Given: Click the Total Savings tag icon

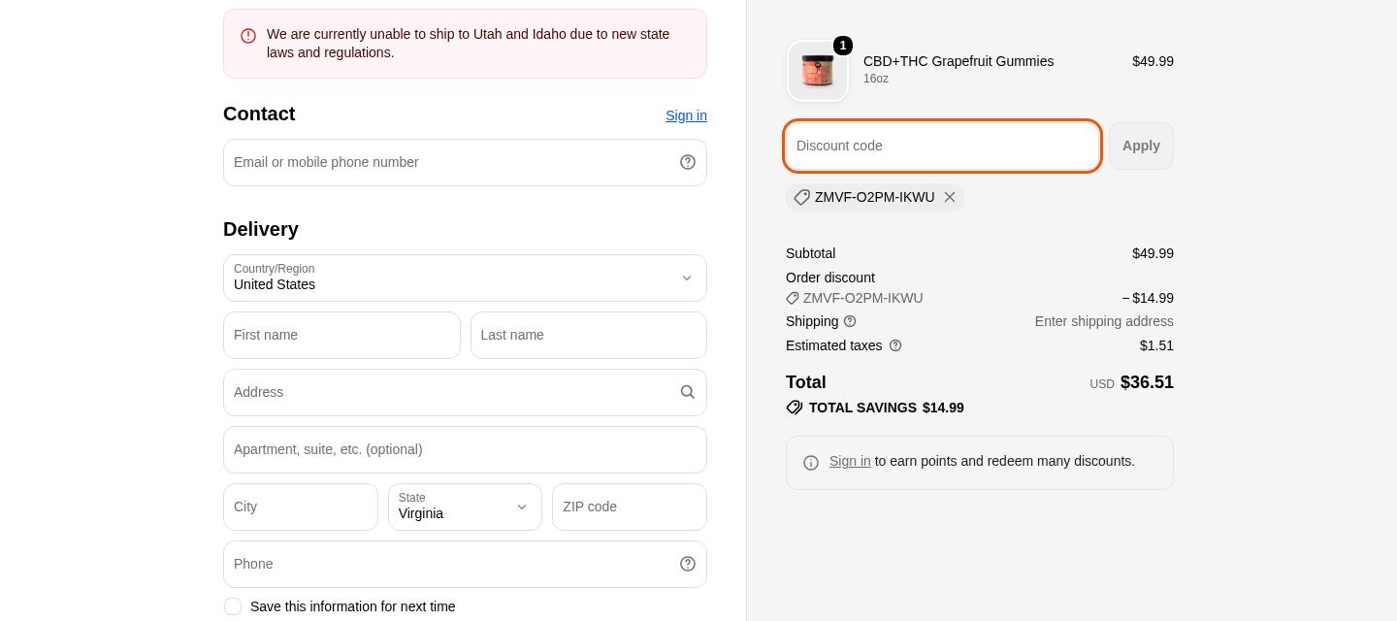Looking at the screenshot, I should tap(795, 408).
